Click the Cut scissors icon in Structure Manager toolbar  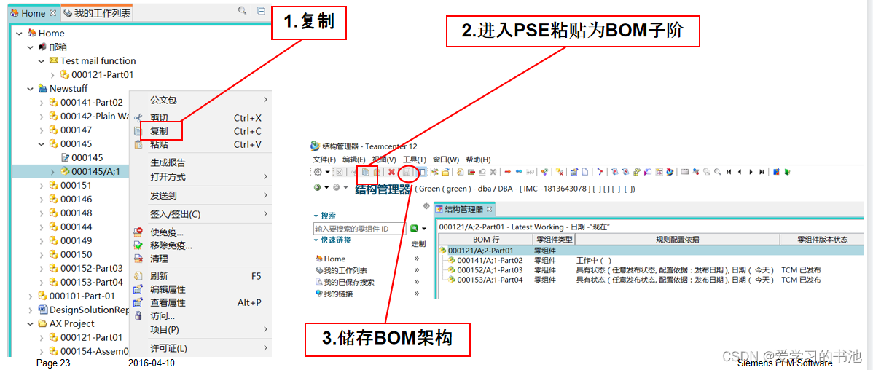point(353,172)
